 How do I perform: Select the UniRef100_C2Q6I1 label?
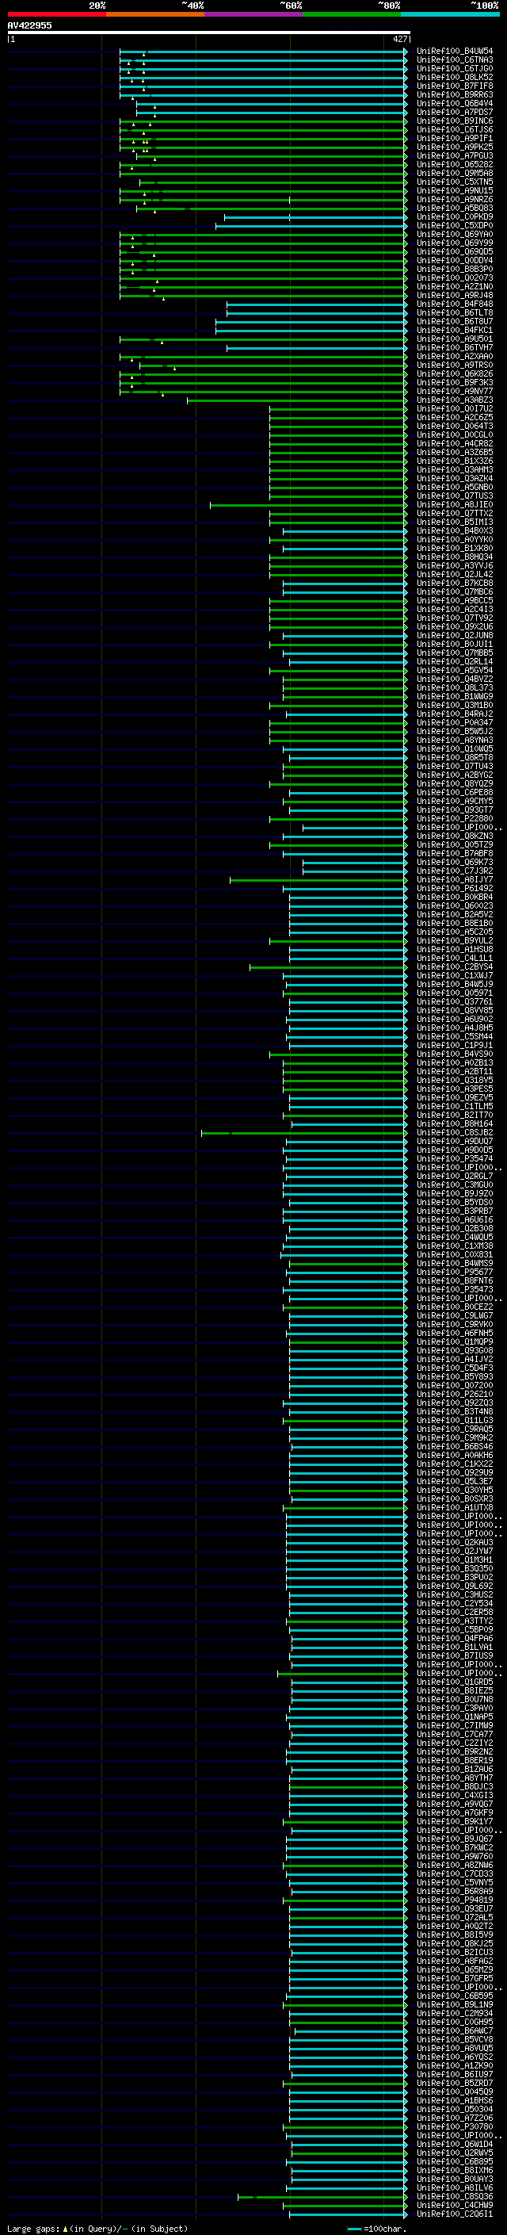(x=455, y=2214)
